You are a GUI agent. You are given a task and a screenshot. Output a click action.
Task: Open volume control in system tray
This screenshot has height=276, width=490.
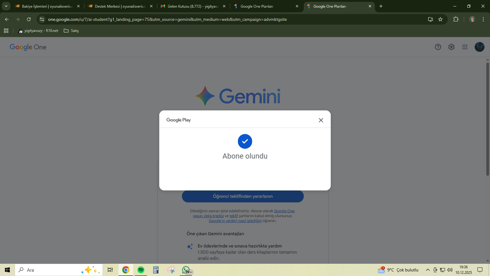click(x=450, y=270)
